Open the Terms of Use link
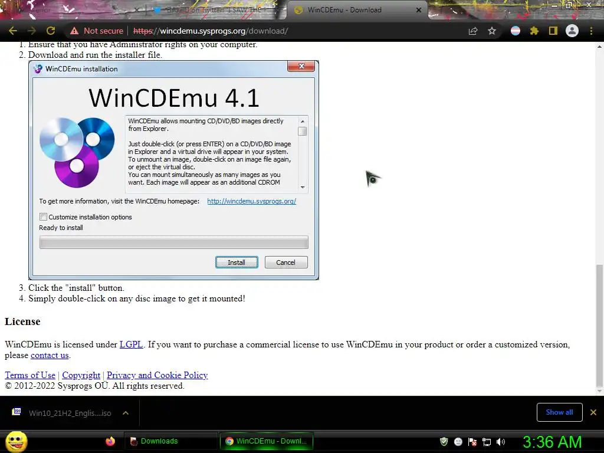This screenshot has width=604, height=453. point(30,375)
